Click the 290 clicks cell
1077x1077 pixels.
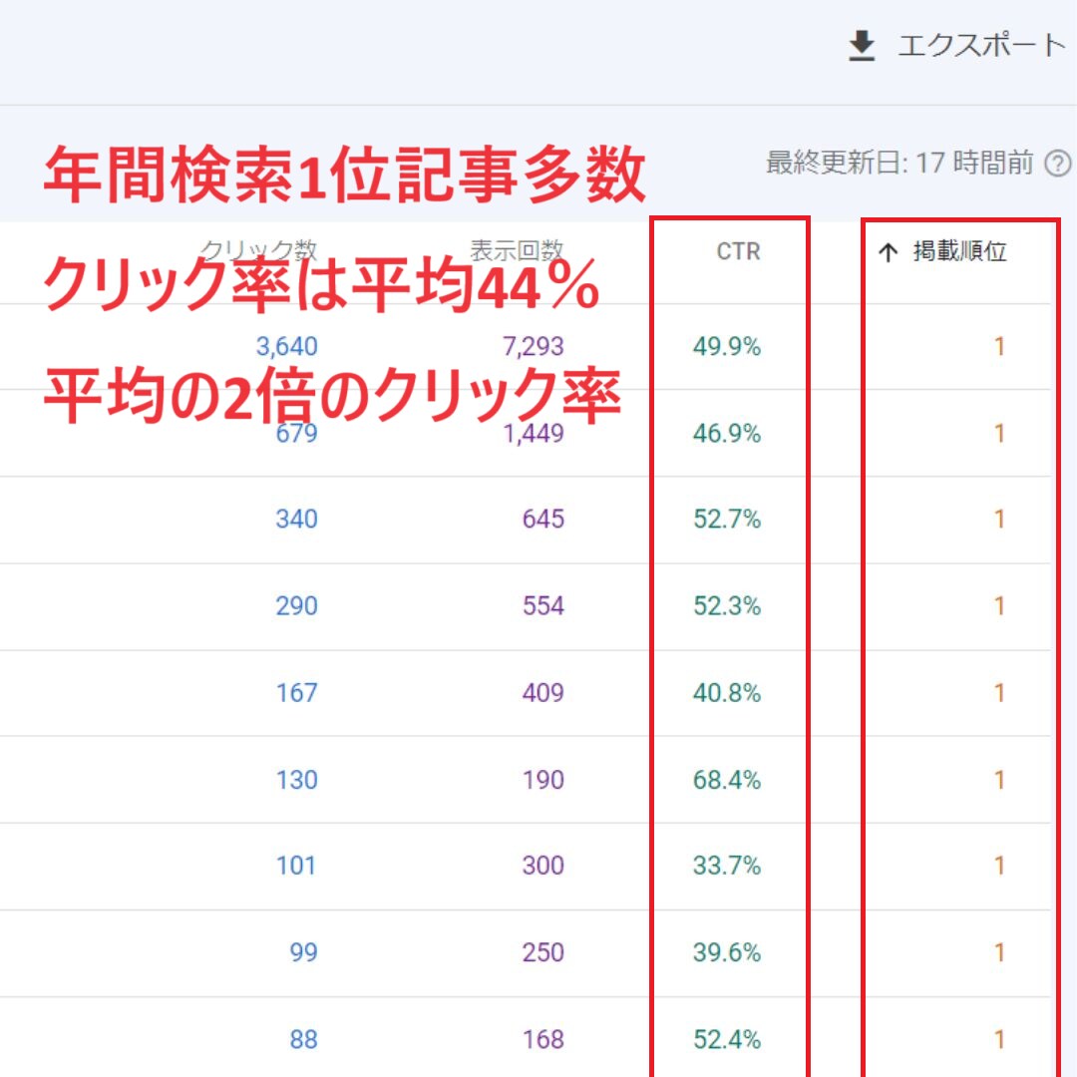(x=296, y=606)
